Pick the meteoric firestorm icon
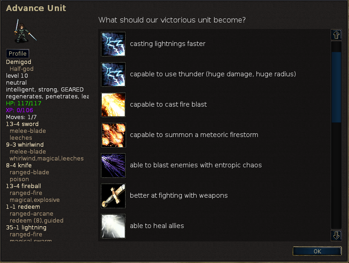 pyautogui.click(x=113, y=135)
